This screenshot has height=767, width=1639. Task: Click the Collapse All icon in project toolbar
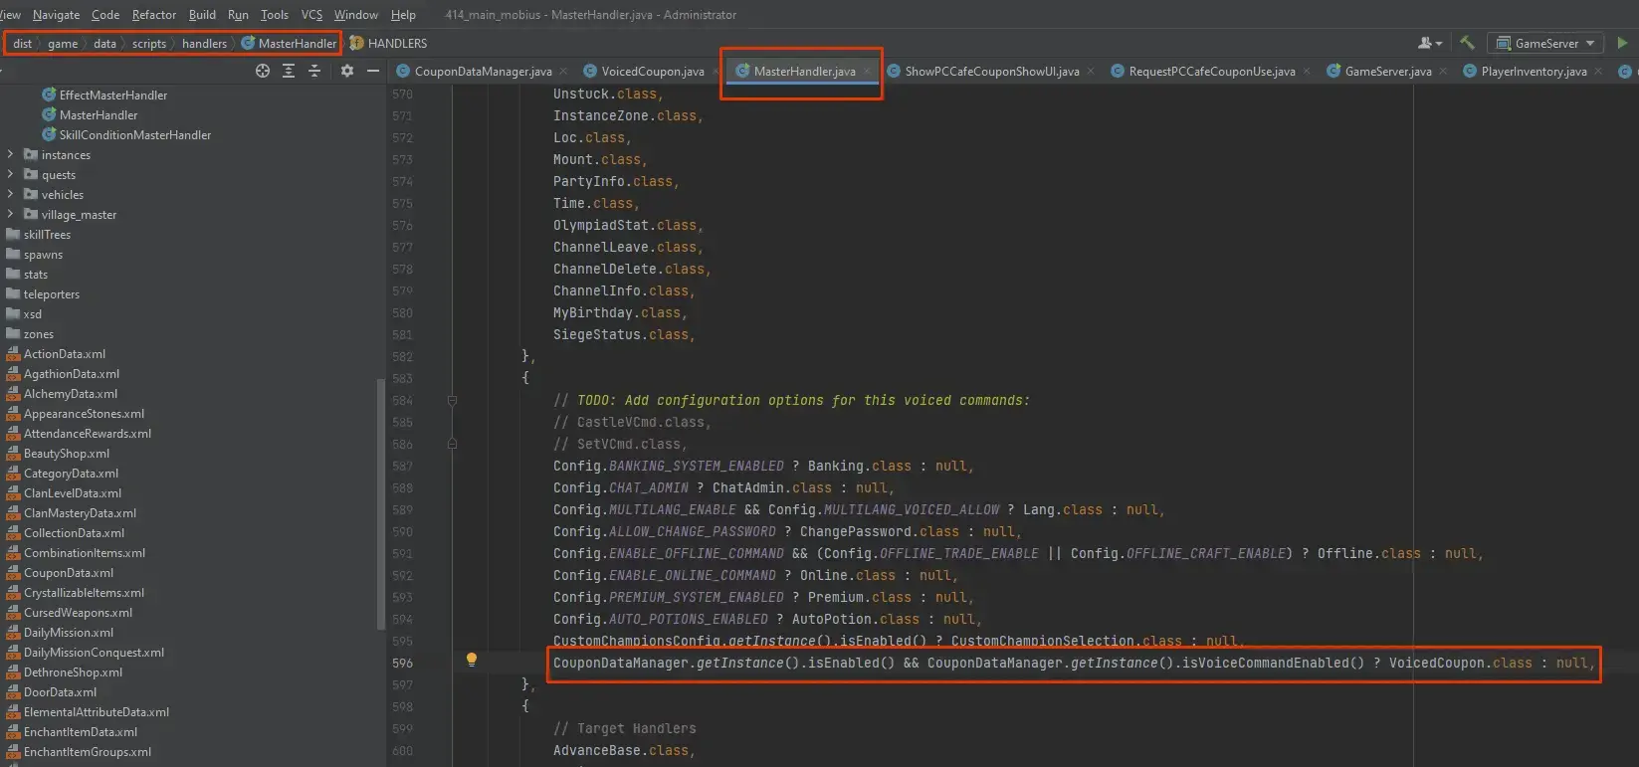314,71
